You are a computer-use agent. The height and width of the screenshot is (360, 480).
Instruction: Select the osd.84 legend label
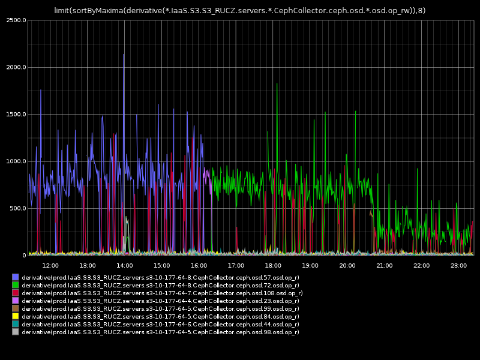[160, 317]
